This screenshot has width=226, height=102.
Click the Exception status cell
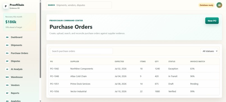[x=173, y=69]
